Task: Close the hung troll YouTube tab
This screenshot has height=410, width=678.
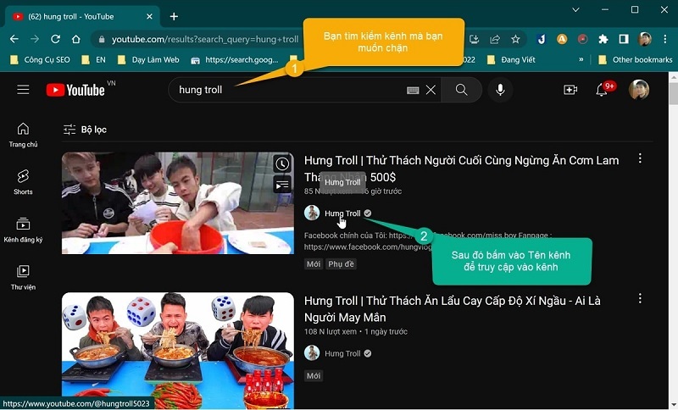Action: click(149, 16)
